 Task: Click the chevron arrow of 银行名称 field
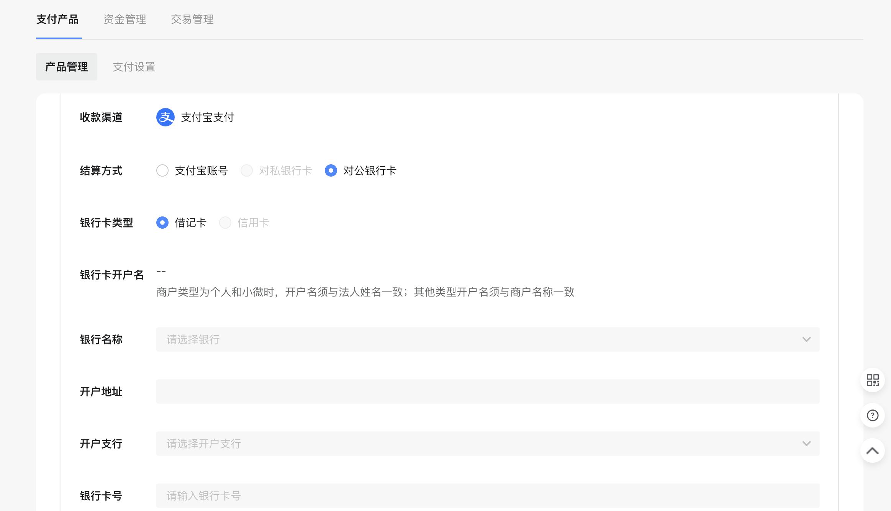pyautogui.click(x=806, y=339)
